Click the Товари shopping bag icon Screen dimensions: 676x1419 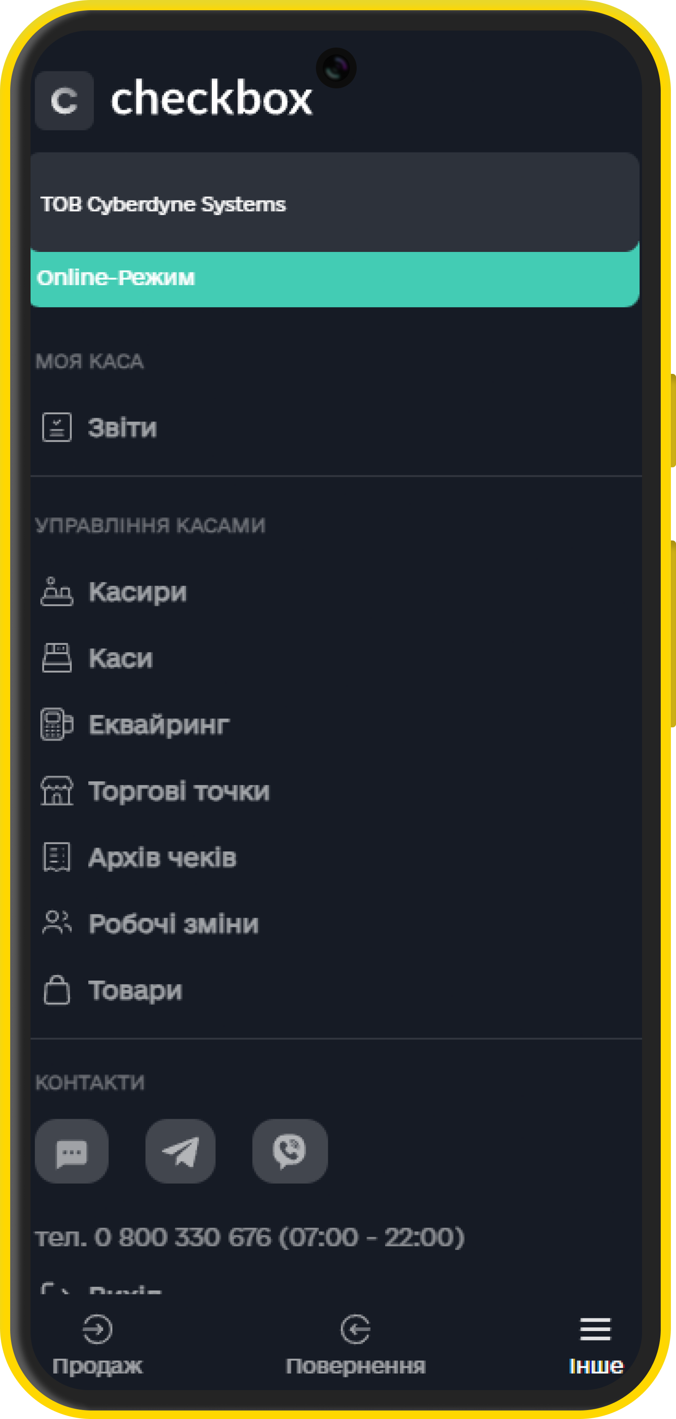(x=57, y=990)
